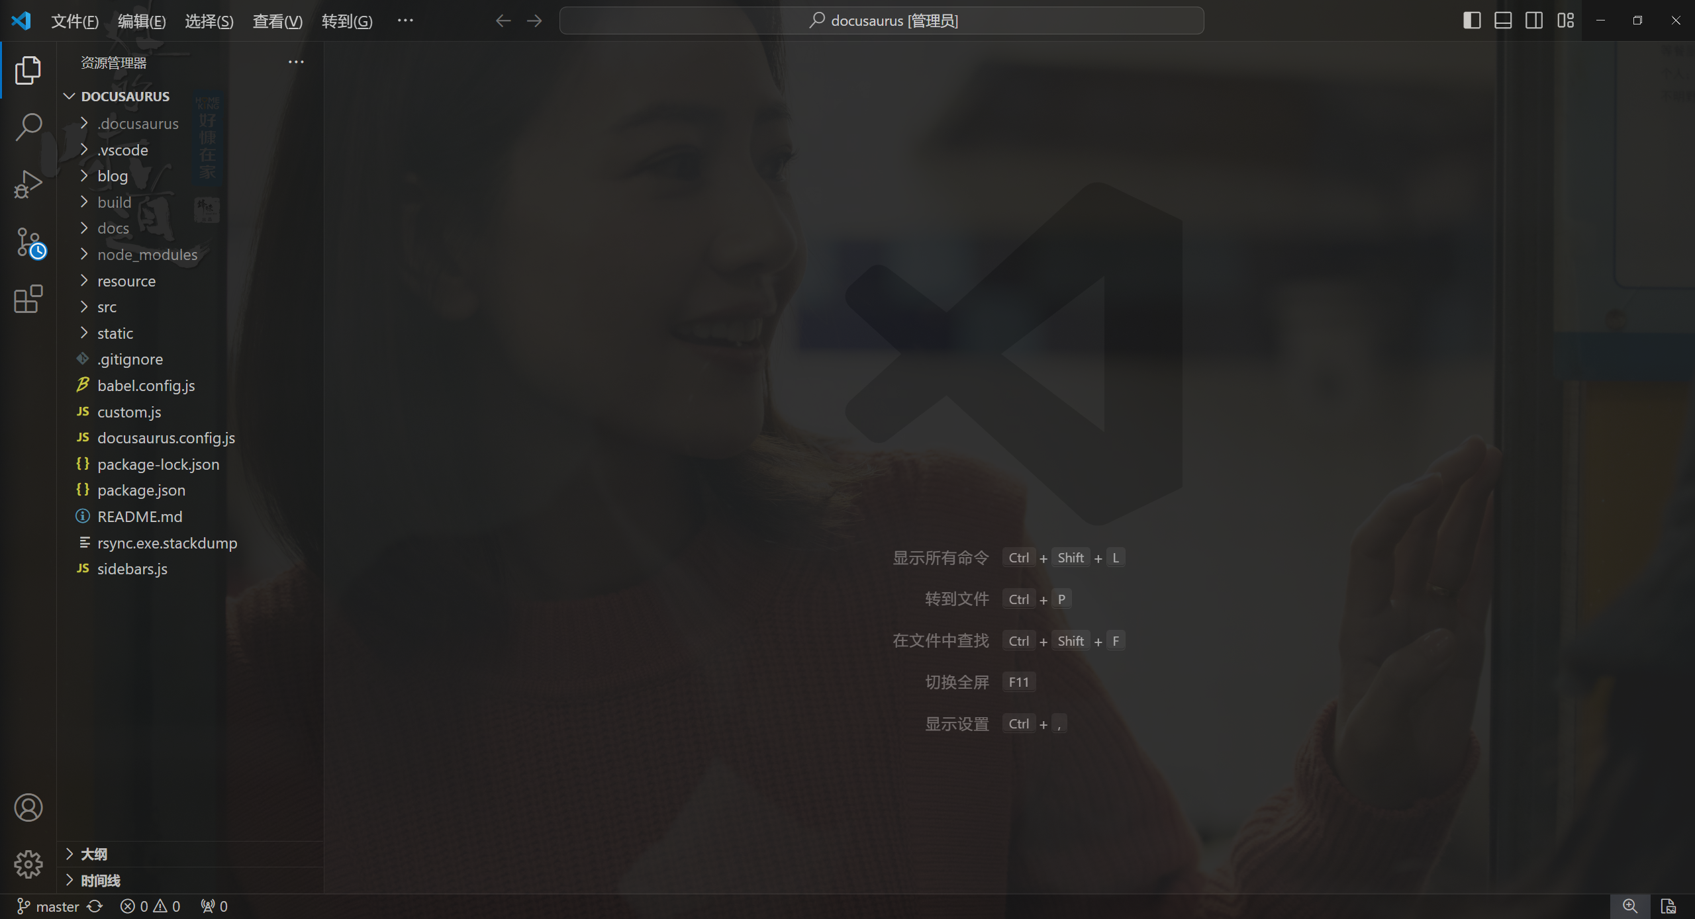Open the explorer's more actions ellipsis
Viewport: 1695px width, 919px height.
coord(296,62)
